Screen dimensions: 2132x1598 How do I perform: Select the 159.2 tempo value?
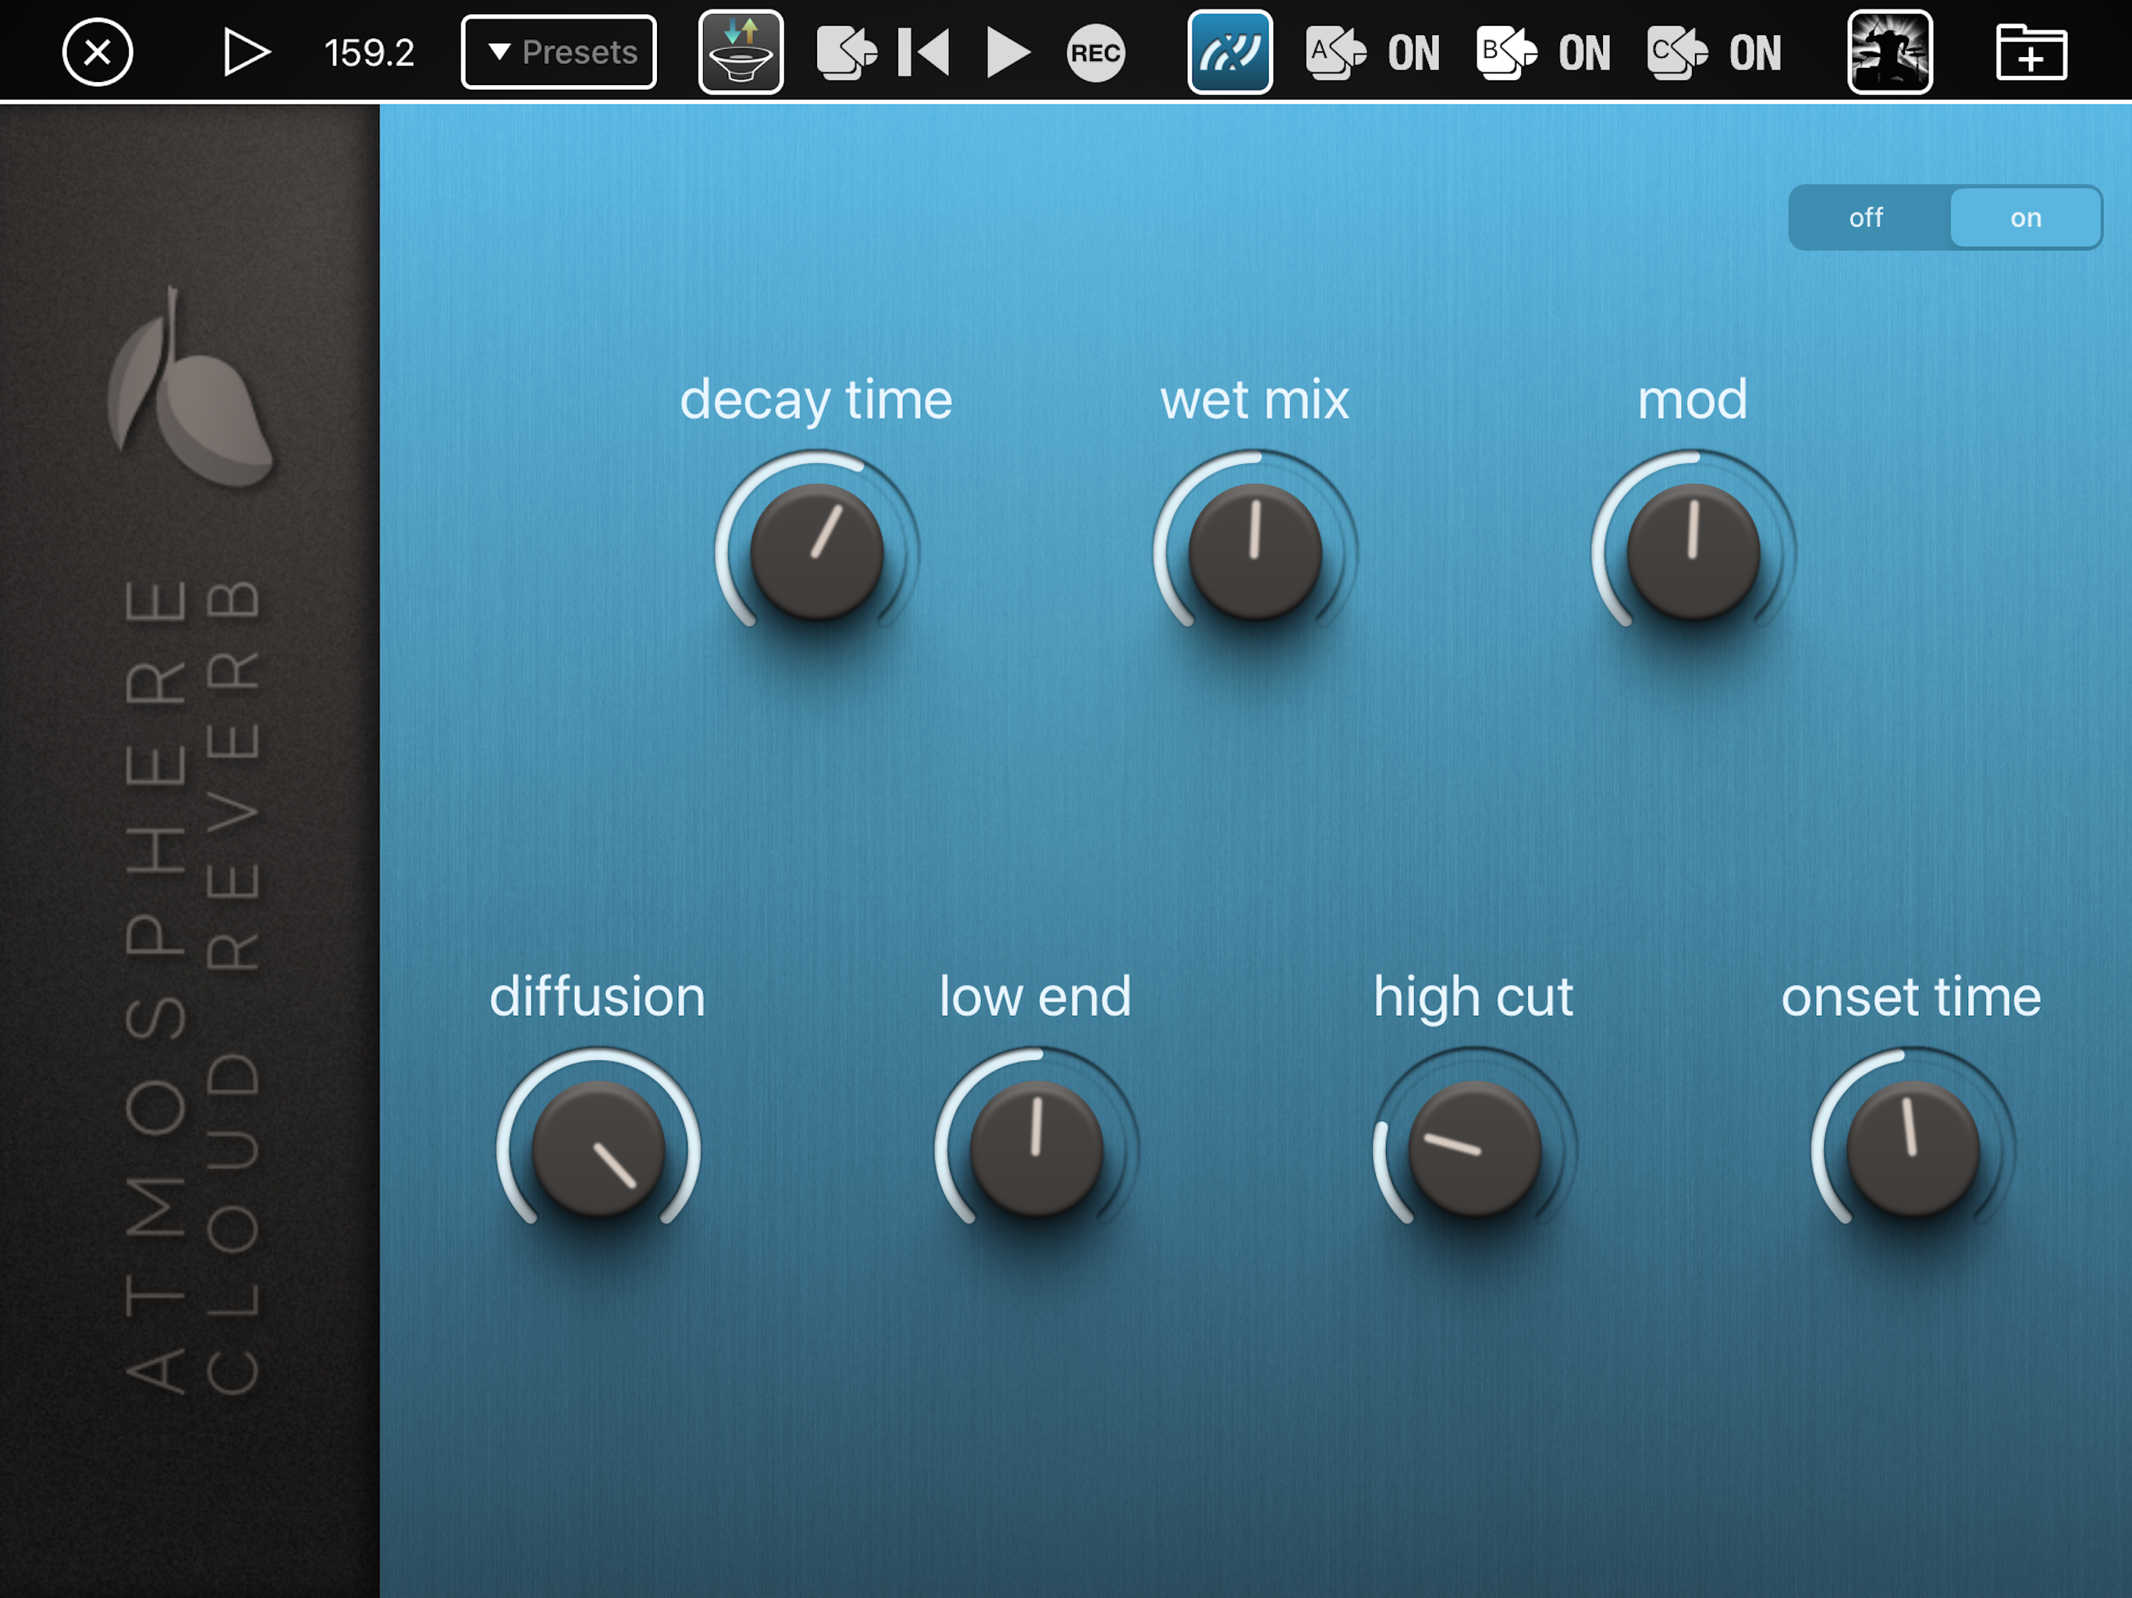[x=369, y=53]
